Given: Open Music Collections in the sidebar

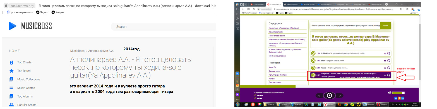Looking at the screenshot, I should (28, 79).
